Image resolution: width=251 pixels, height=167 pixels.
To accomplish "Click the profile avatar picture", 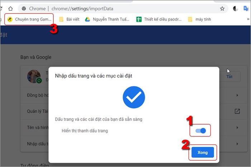I will click(34, 76).
